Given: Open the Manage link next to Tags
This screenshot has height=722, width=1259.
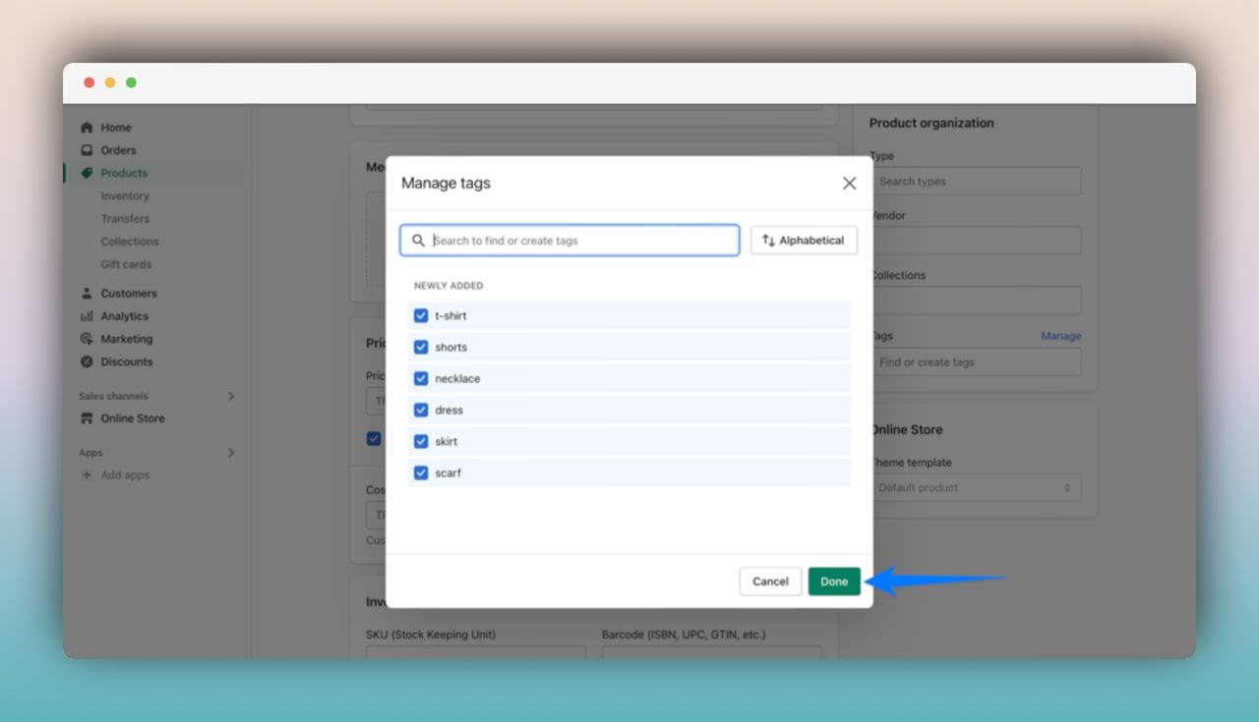Looking at the screenshot, I should (1060, 335).
